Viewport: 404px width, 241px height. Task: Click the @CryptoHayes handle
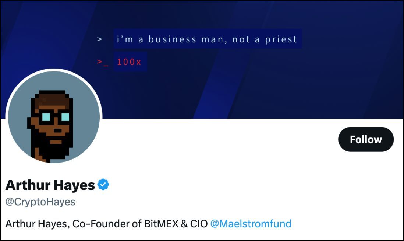tap(40, 202)
